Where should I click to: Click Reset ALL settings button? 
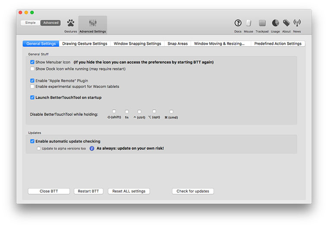(x=129, y=191)
